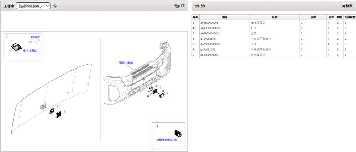
Task: Click the diagram print icon beside export
Action: [177, 6]
